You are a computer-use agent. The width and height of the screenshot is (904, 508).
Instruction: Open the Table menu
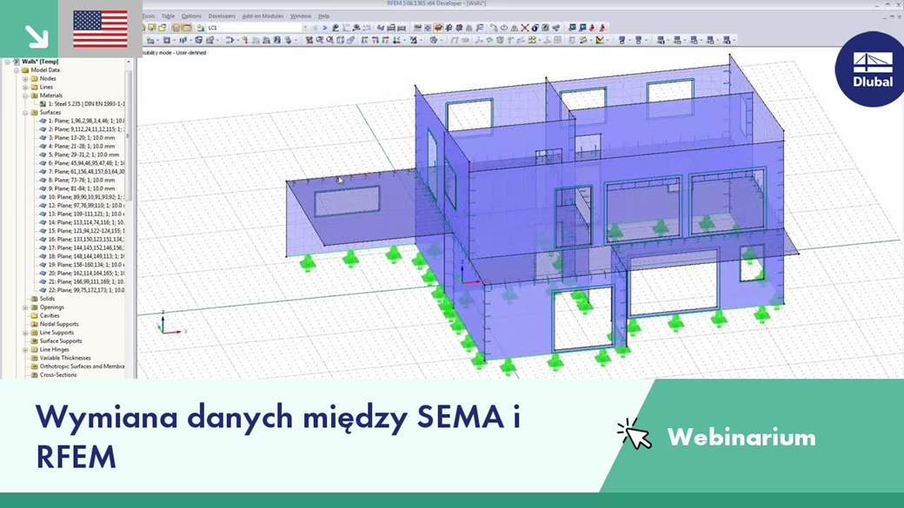(168, 16)
